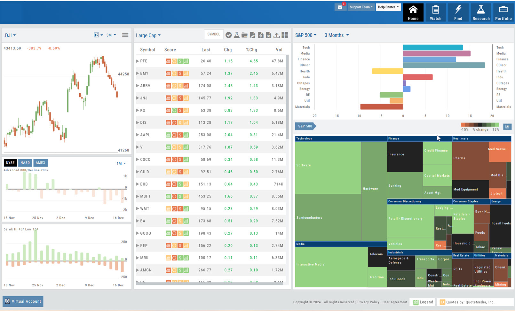Sort the watchlist by %Chg column
Image resolution: width=515 pixels, height=311 pixels.
[251, 50]
